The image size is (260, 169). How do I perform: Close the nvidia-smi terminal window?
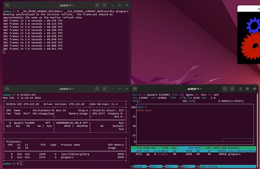coord(127,89)
